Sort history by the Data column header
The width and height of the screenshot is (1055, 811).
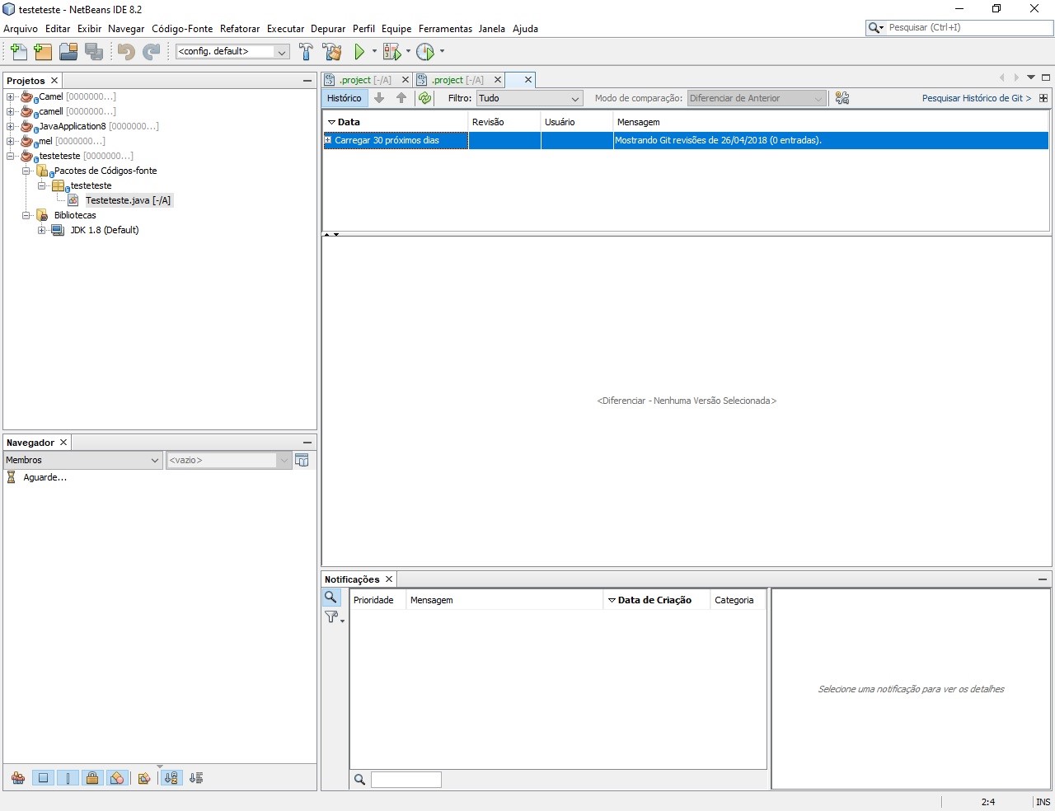tap(396, 122)
